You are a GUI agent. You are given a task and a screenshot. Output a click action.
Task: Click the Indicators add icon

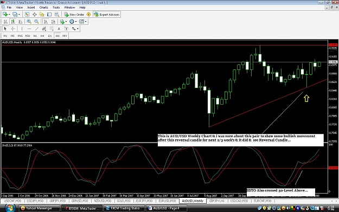pos(62,21)
